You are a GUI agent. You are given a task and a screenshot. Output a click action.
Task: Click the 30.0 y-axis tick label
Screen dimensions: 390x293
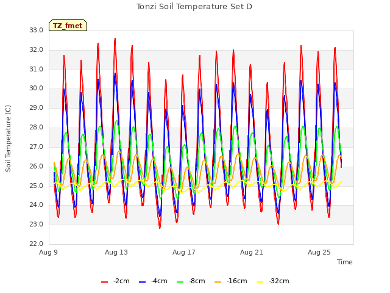coord(37,88)
